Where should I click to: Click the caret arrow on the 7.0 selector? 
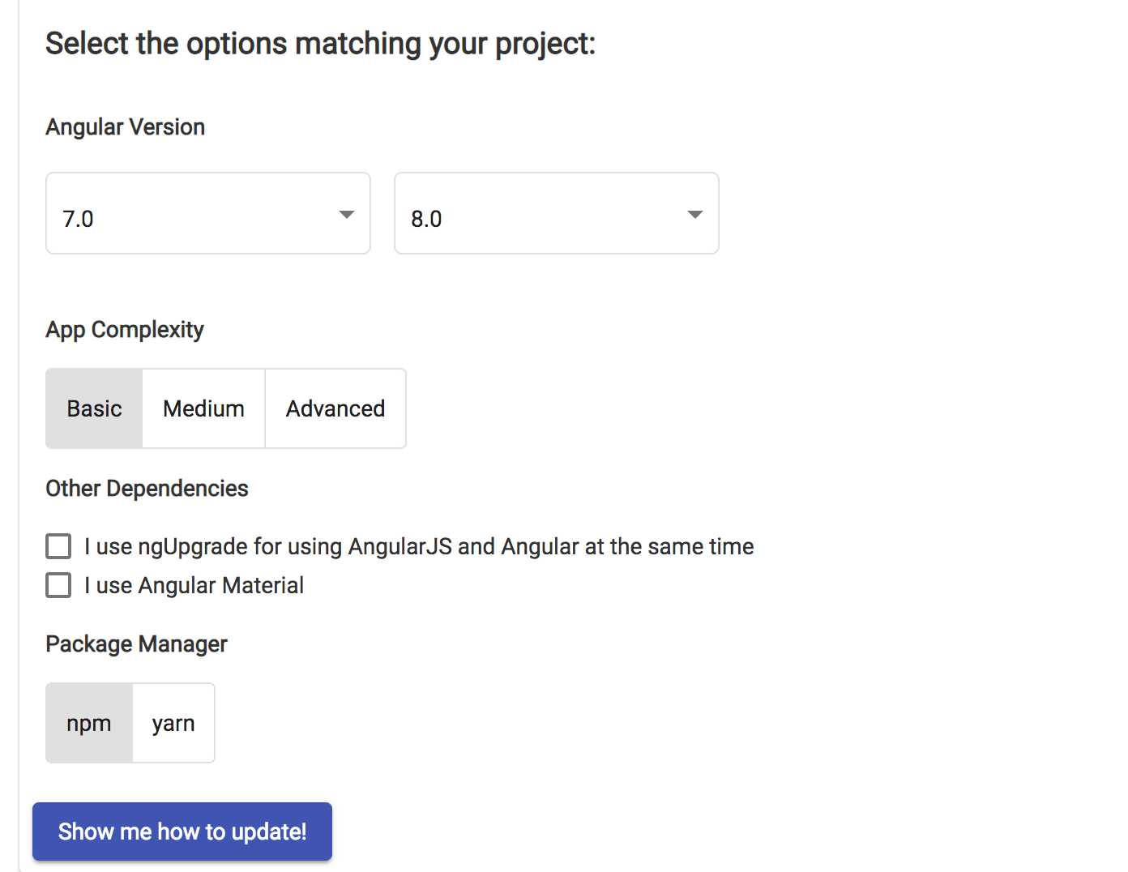[347, 214]
